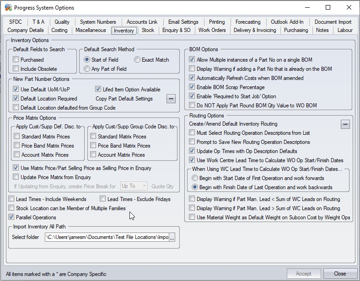Browse for Import Inventory folder path
This screenshot has width=360, height=281.
tap(172, 238)
